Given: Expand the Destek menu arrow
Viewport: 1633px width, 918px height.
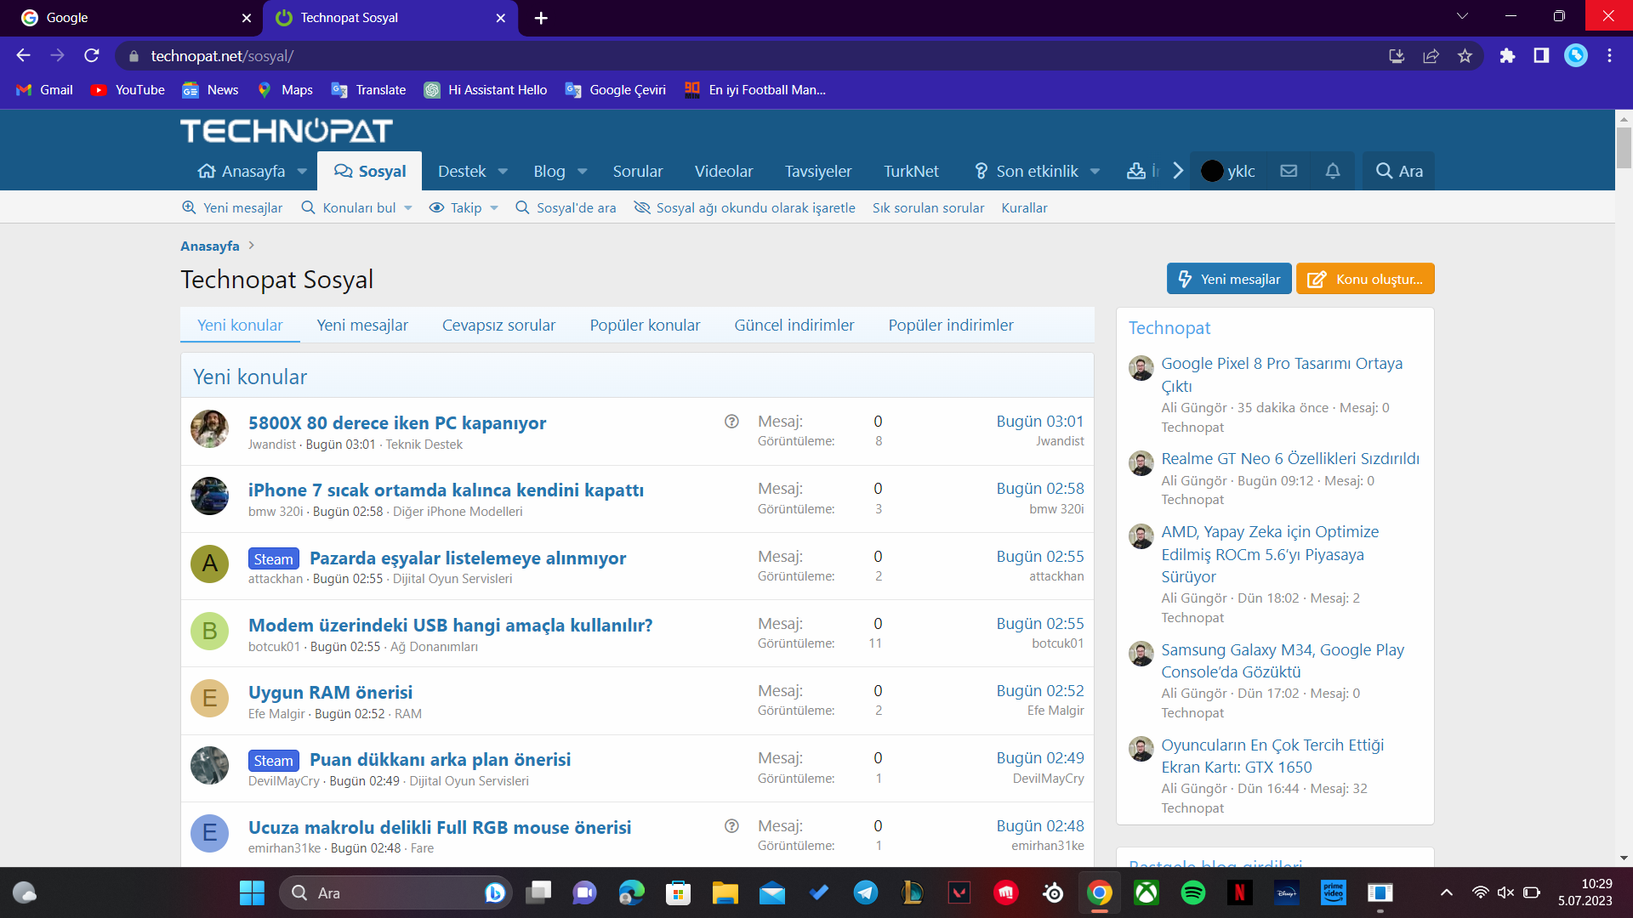Looking at the screenshot, I should [x=503, y=172].
